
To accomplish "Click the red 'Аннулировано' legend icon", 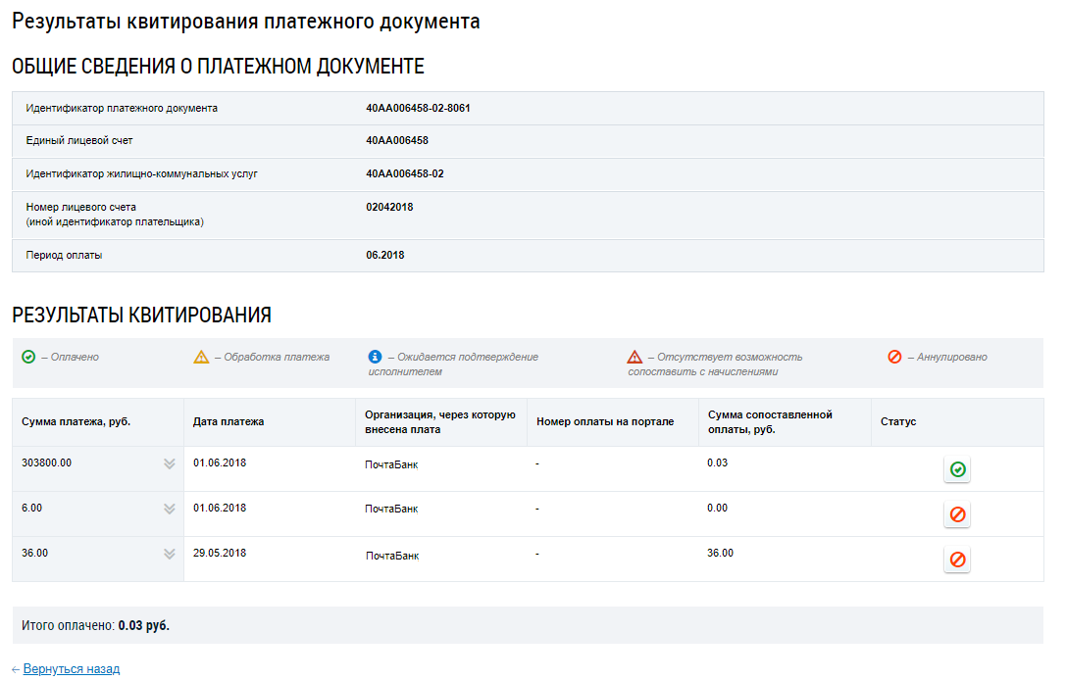I will tap(894, 357).
